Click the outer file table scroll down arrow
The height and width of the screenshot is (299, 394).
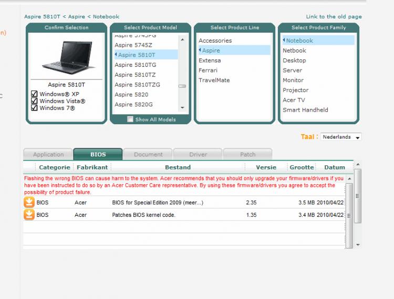358,245
